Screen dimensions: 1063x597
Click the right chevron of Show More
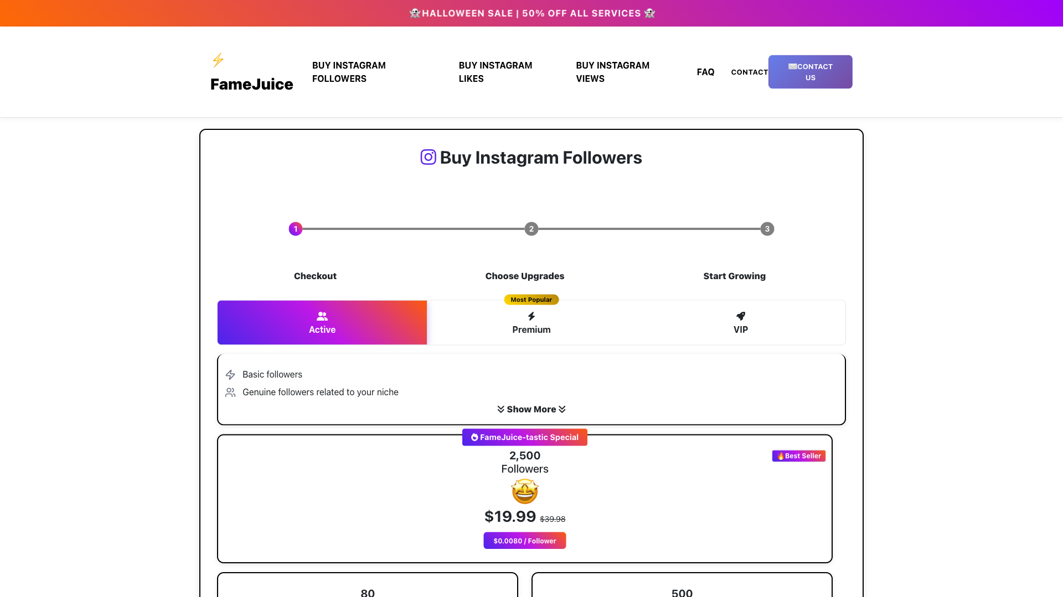pos(563,410)
